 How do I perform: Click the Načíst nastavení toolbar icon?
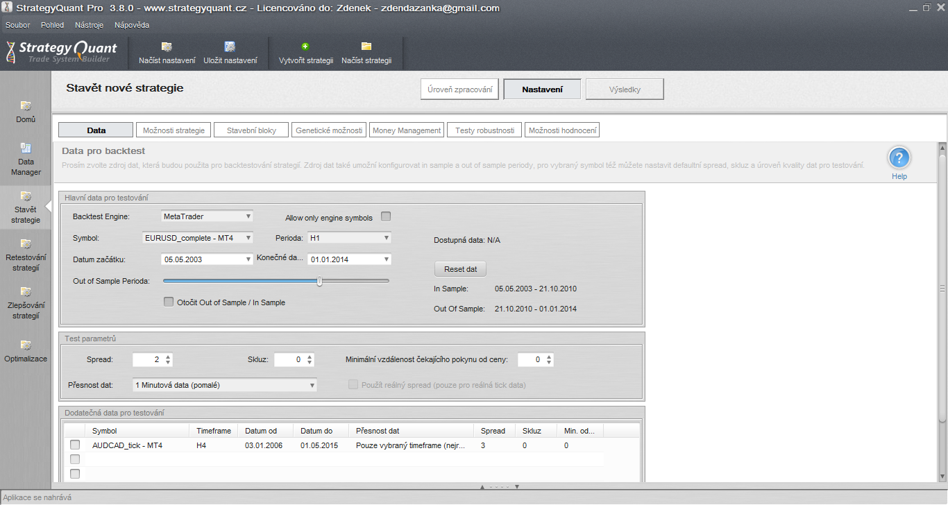click(167, 46)
